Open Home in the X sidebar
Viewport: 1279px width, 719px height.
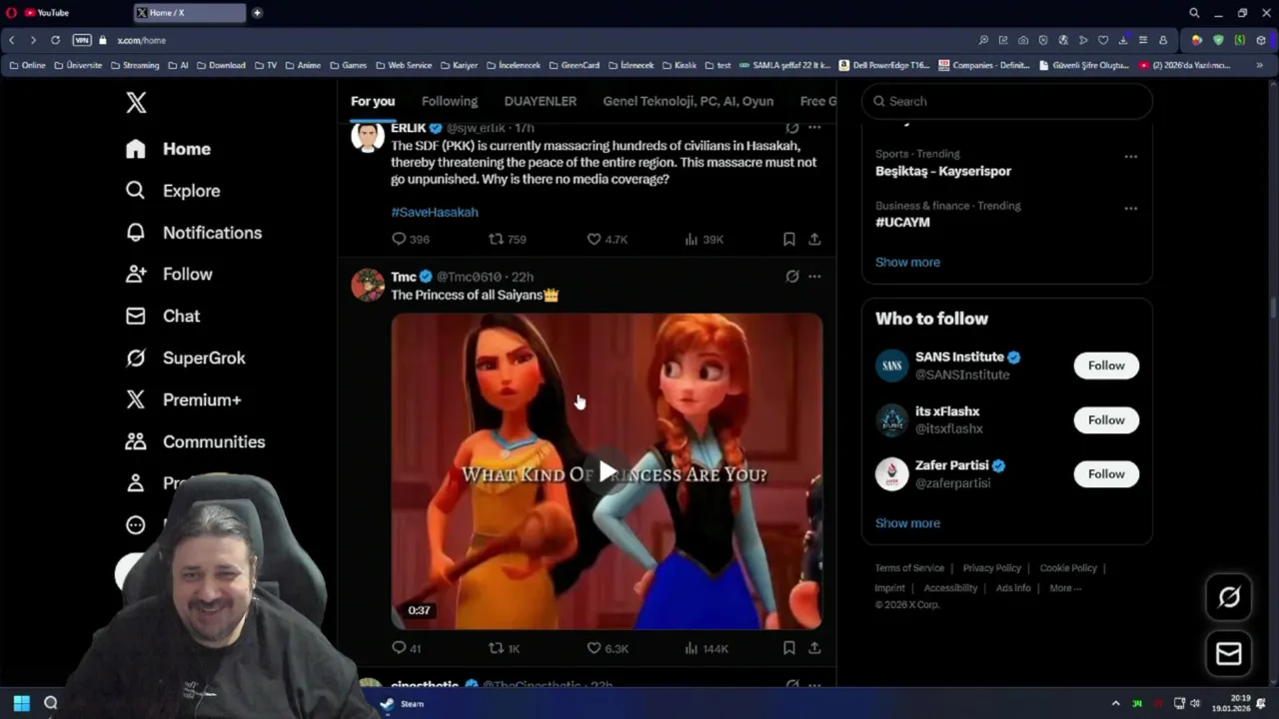click(169, 149)
